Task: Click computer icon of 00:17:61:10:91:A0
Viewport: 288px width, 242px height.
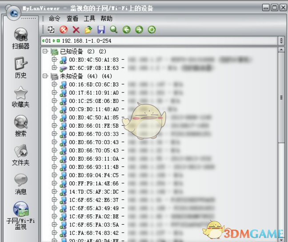Action: (x=63, y=93)
